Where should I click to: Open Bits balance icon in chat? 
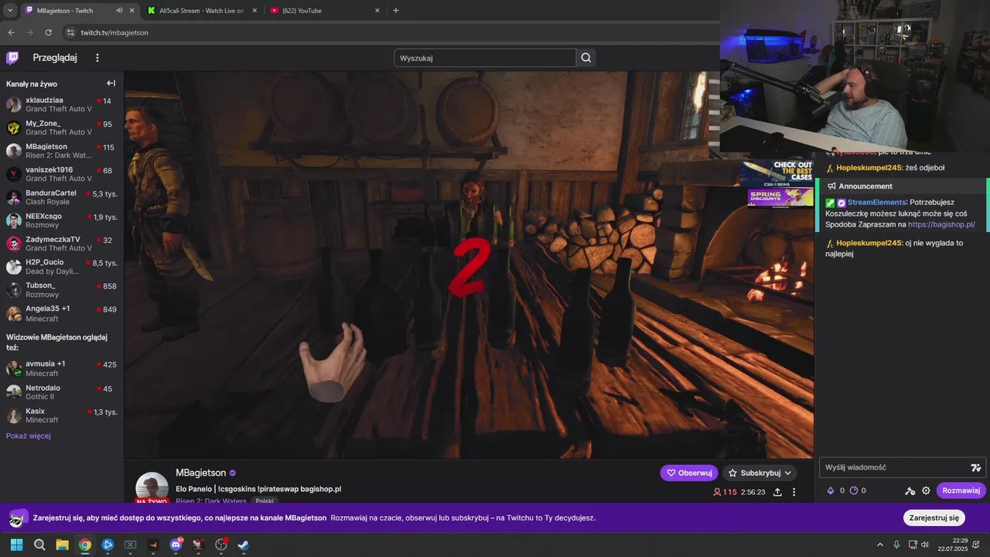pos(831,490)
